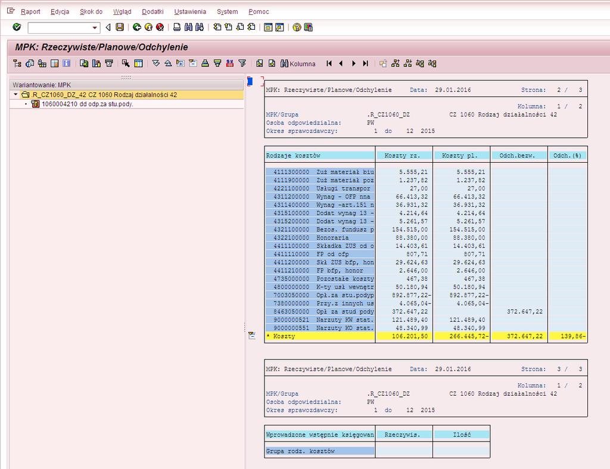This screenshot has width=610, height=469.
Task: Click the Rzeczywis. column header on page 3
Action: [x=404, y=435]
